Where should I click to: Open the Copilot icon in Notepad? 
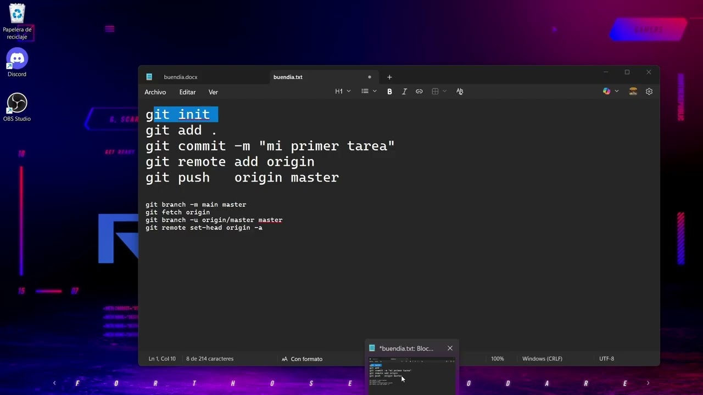[606, 92]
